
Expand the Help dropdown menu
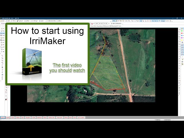pyautogui.click(x=42, y=21)
